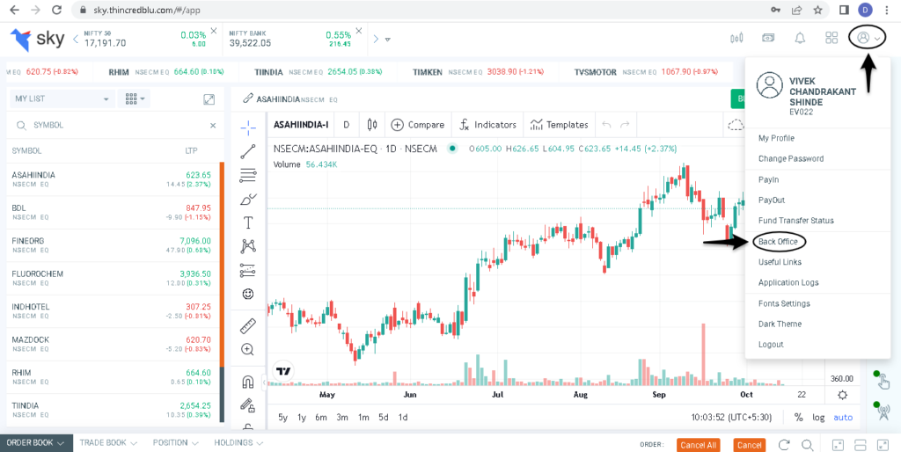
Task: Clear the symbol search field
Action: tap(213, 125)
